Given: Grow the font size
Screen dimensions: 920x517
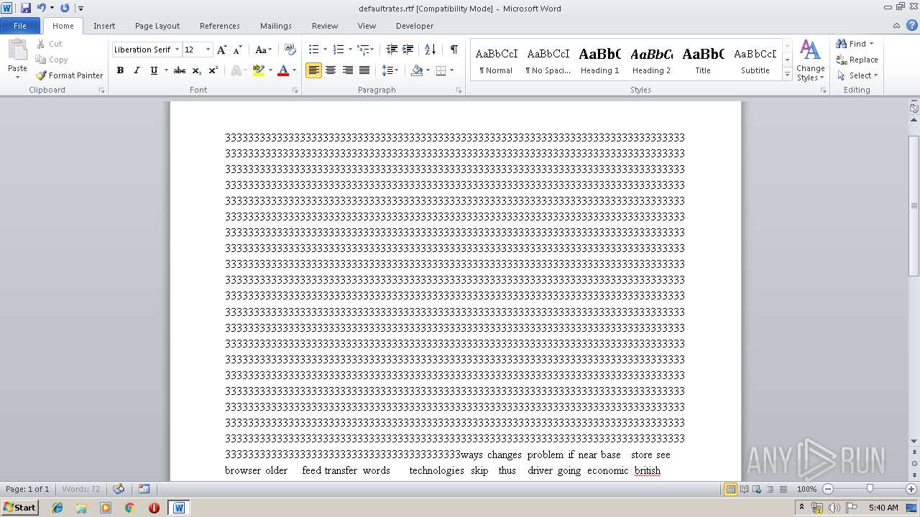Looking at the screenshot, I should [x=222, y=50].
